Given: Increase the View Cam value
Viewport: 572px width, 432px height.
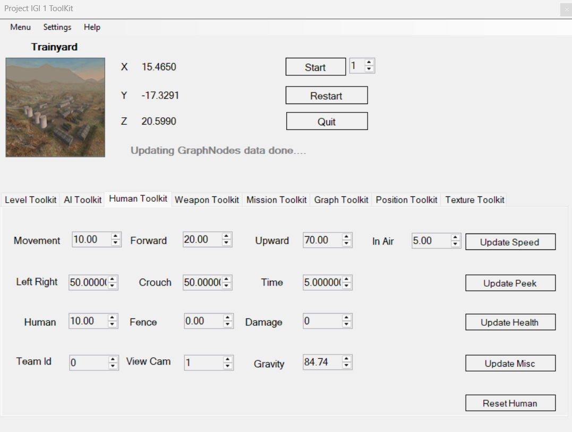Looking at the screenshot, I should pyautogui.click(x=228, y=359).
